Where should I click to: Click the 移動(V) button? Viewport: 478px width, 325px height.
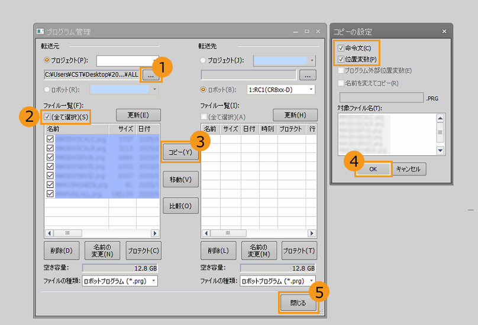180,179
